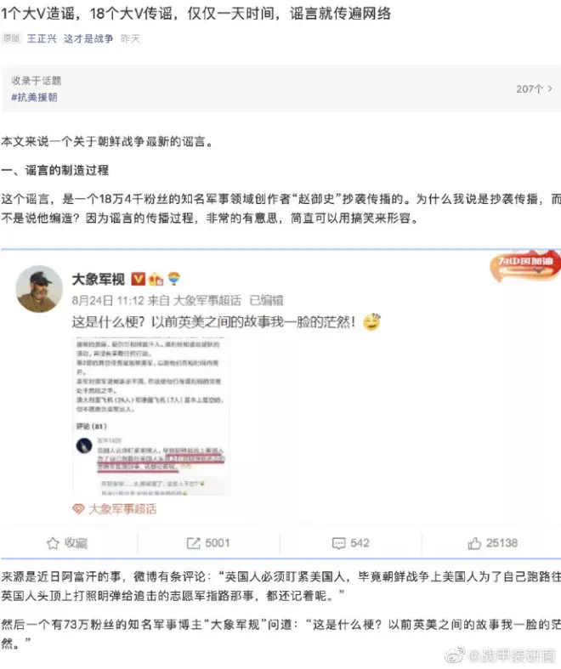Screen dimensions: 561x669
Task: Open the #抗美援朝 topic tag
Action: coord(34,97)
